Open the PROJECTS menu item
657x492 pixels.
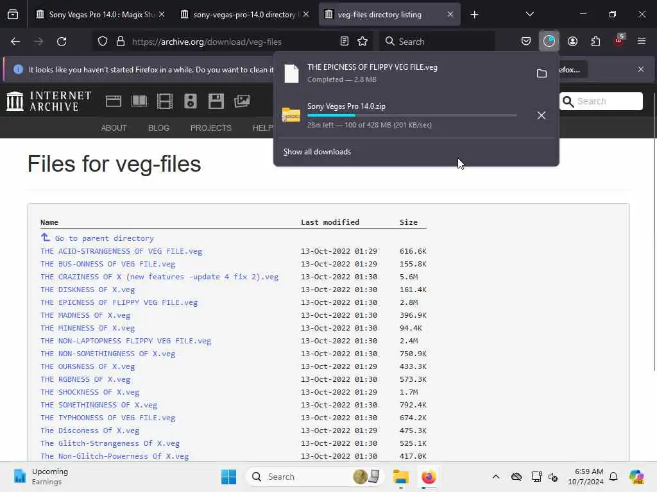[210, 128]
